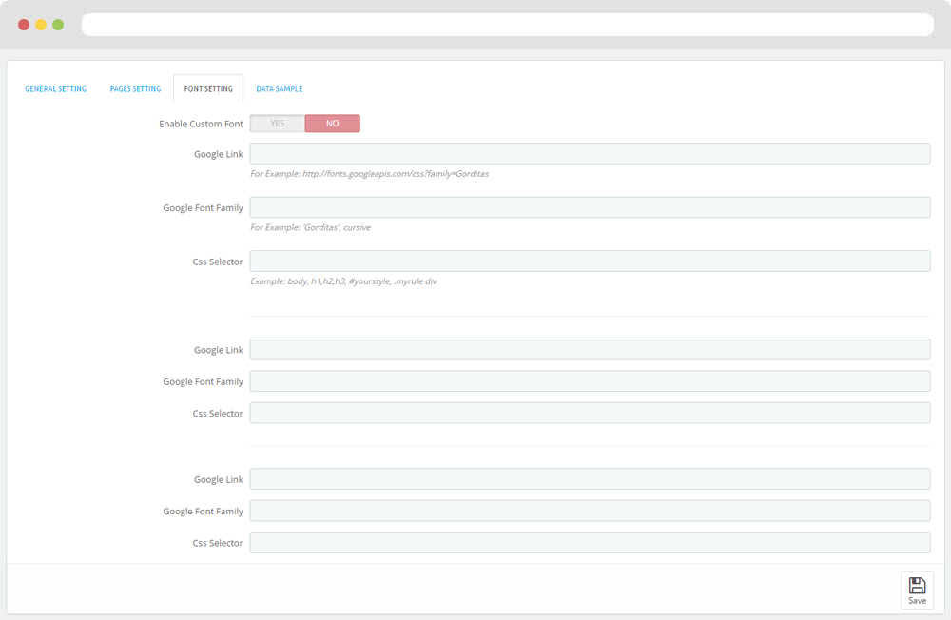The width and height of the screenshot is (951, 620).
Task: Open the Data Sample tab
Action: [280, 88]
